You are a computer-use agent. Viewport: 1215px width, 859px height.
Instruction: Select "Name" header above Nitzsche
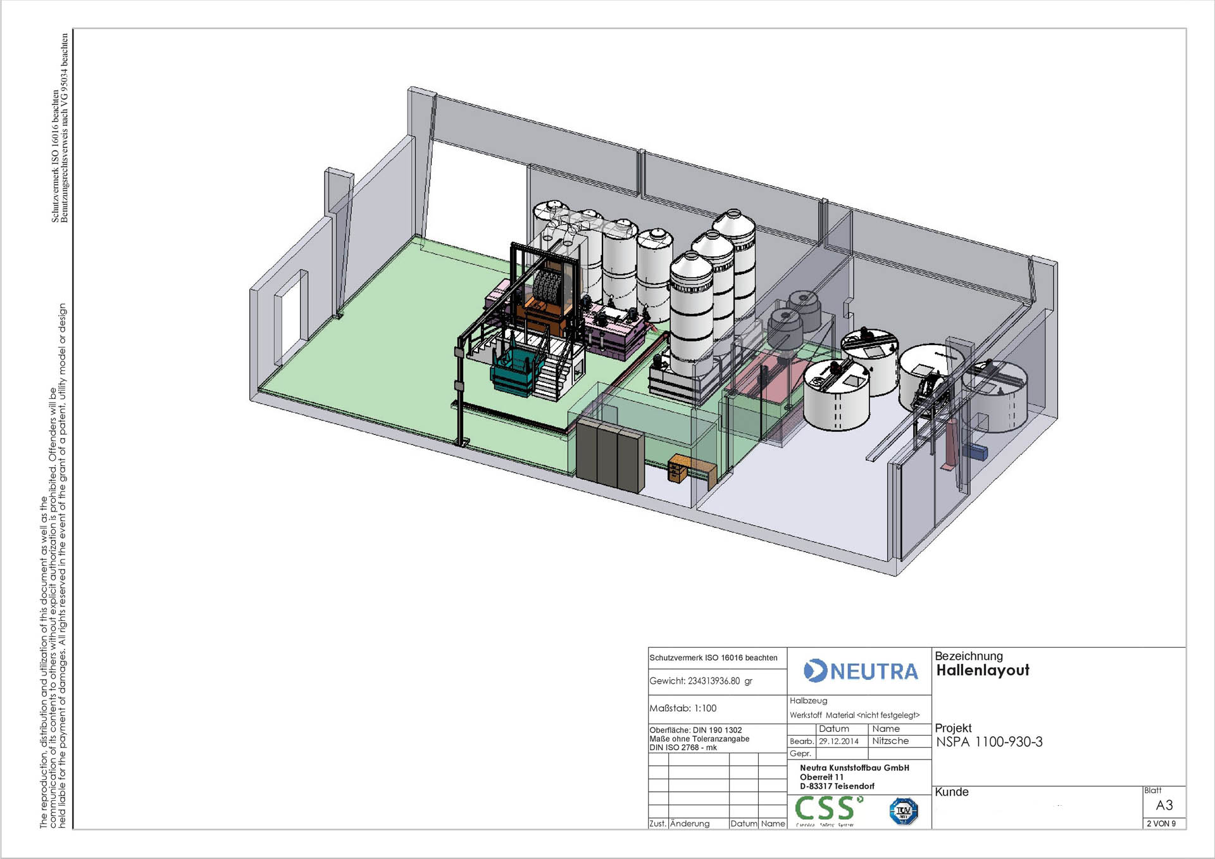886,729
